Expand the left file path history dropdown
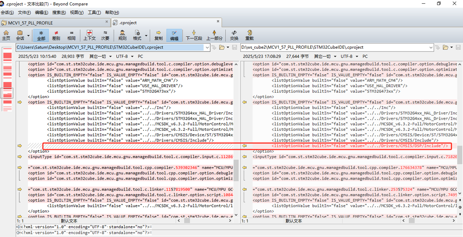 coord(207,47)
